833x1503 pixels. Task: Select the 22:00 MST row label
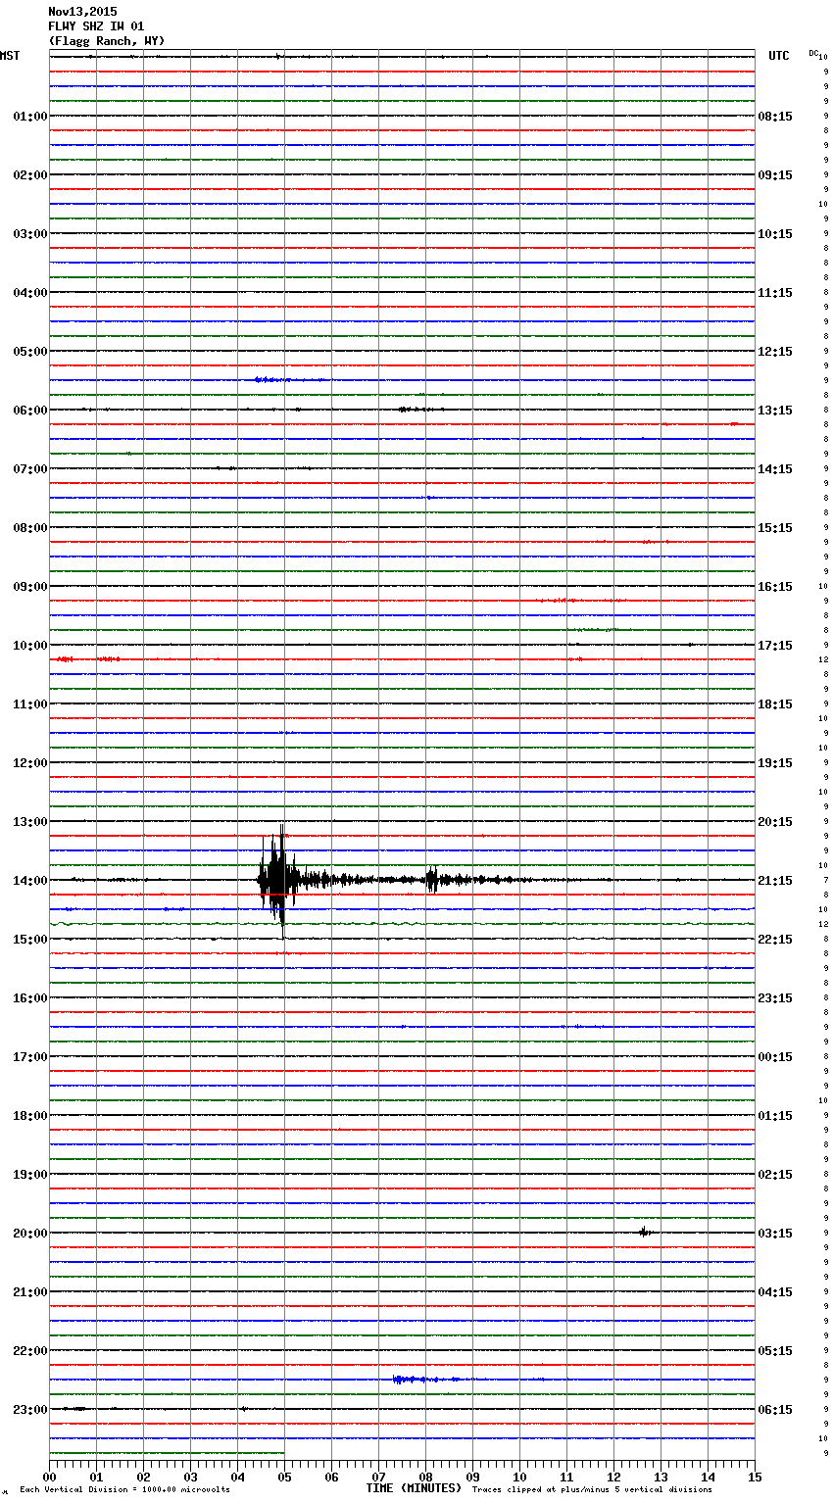coord(30,1351)
